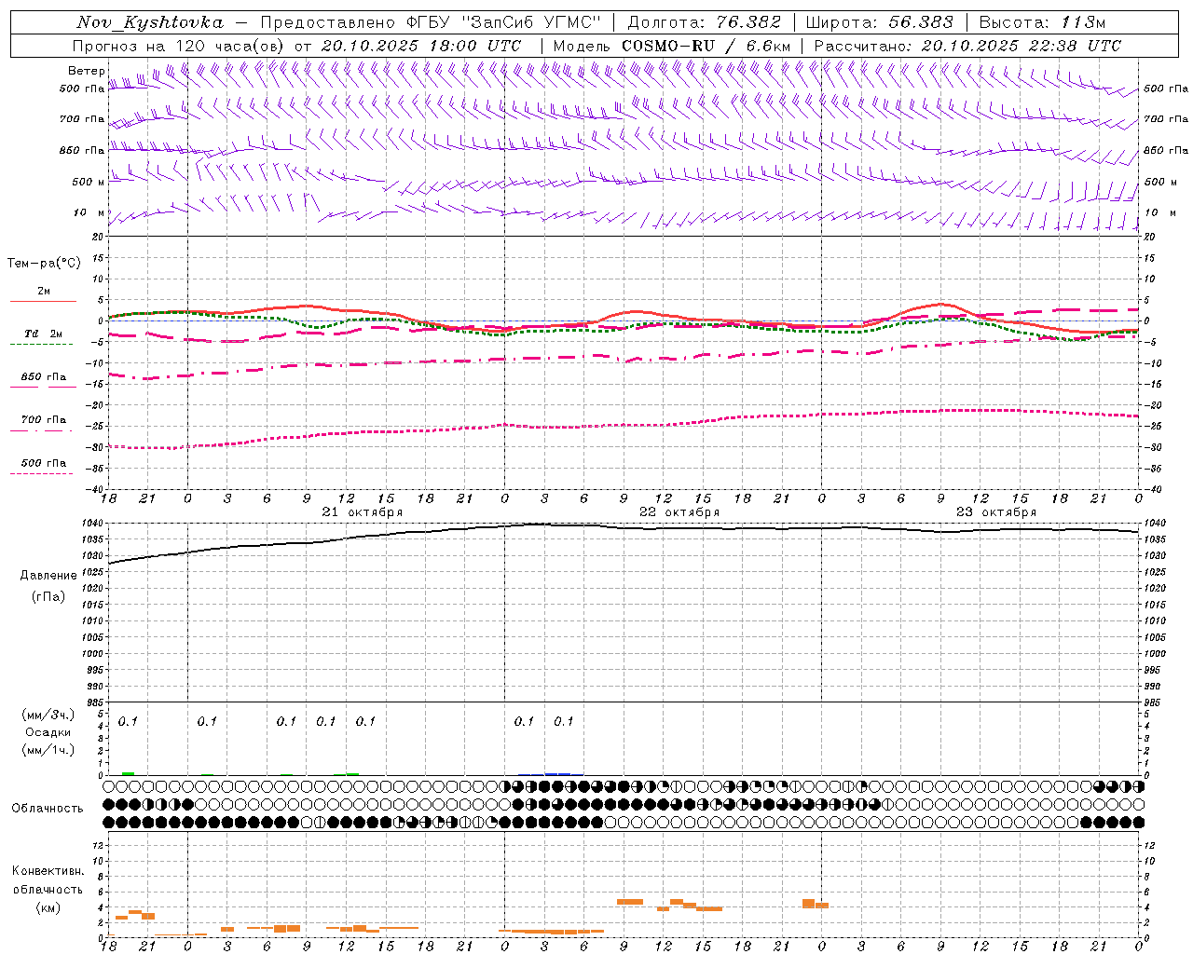1193x954 pixels.
Task: Click the Прогноз на 120 часа(ов) text
Action: 179,46
